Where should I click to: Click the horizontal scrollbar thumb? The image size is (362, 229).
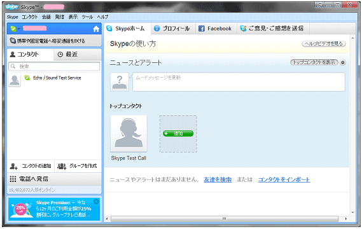pos(225,219)
